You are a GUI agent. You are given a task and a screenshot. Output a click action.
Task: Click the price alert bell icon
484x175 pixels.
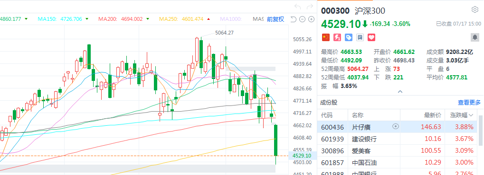coord(475,37)
